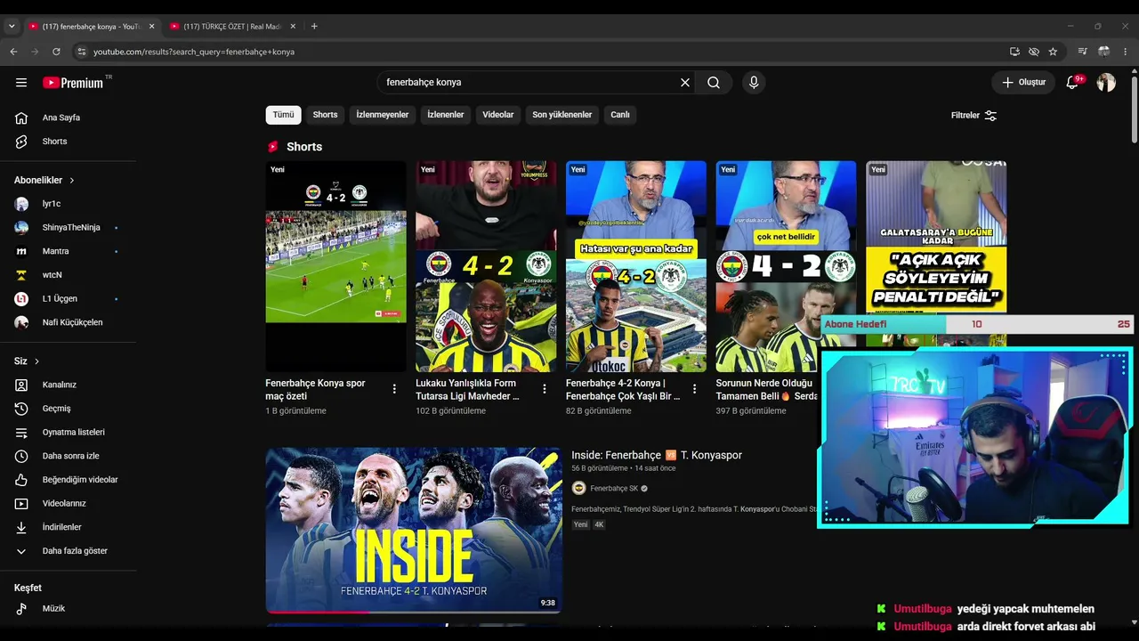Select the Tümü filter chip
Image resolution: width=1139 pixels, height=641 pixels.
(283, 115)
